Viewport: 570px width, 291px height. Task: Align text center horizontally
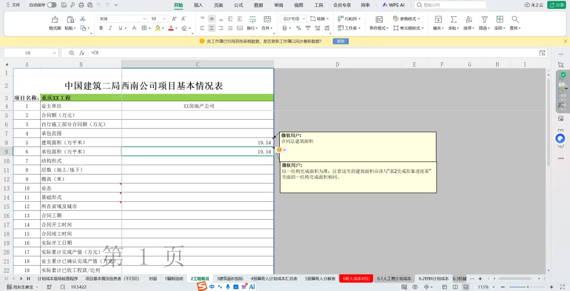point(212,28)
